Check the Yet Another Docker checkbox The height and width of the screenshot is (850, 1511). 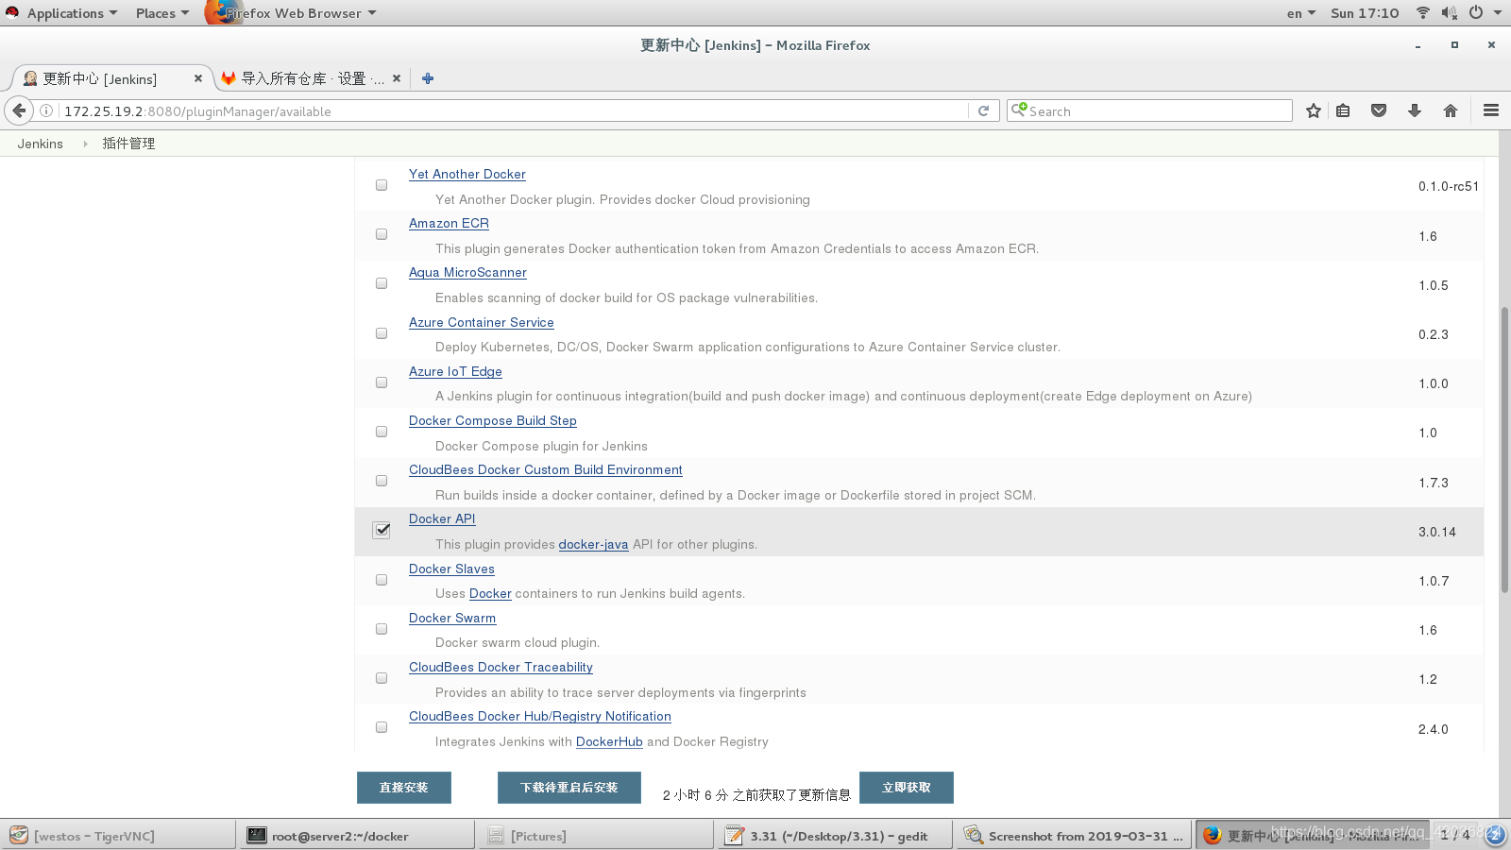click(x=382, y=185)
